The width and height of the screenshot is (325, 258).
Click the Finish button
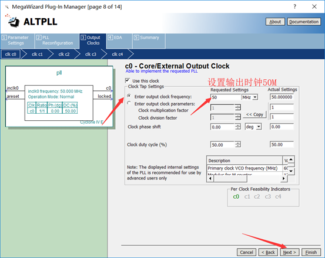311,252
